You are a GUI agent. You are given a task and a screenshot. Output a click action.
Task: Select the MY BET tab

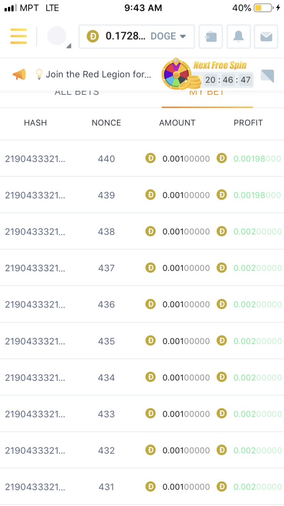[x=206, y=93]
